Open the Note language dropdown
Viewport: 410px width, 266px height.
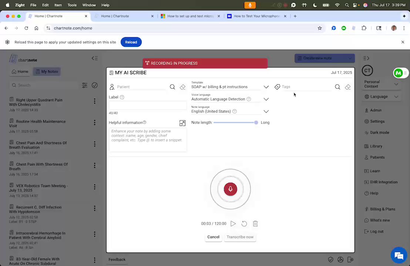point(266,112)
